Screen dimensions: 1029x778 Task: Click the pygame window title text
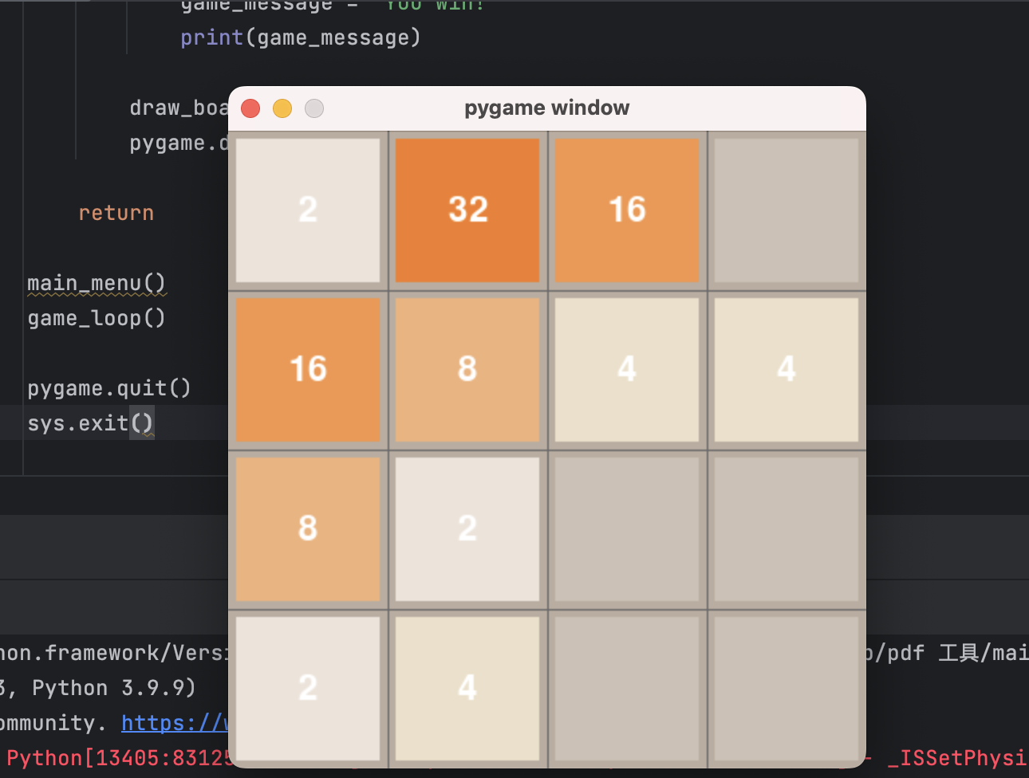coord(547,108)
